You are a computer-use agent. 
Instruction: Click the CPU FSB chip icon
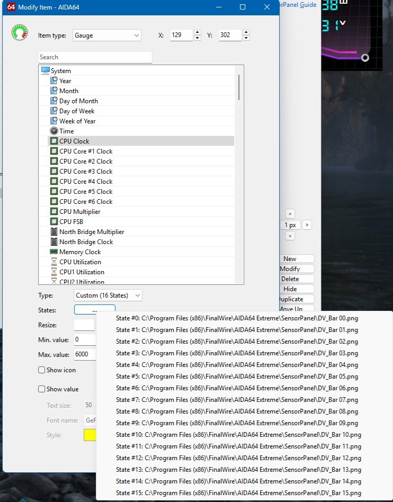click(54, 221)
